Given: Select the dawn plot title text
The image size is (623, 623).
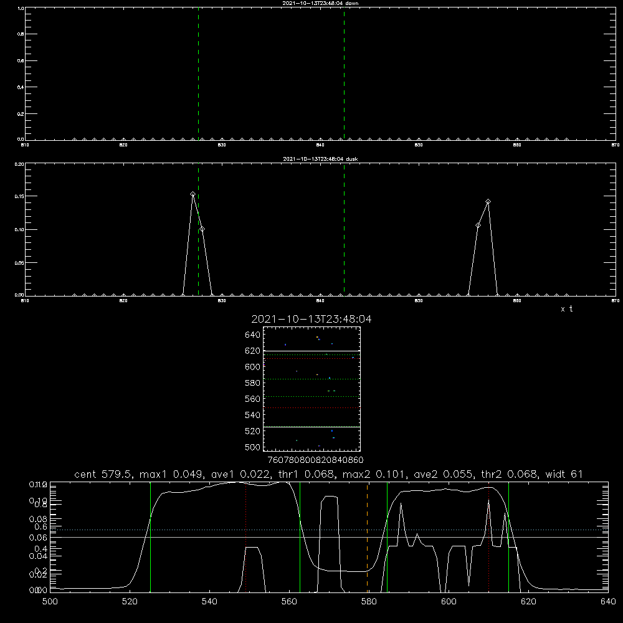Looking at the screenshot, I should (320, 3).
